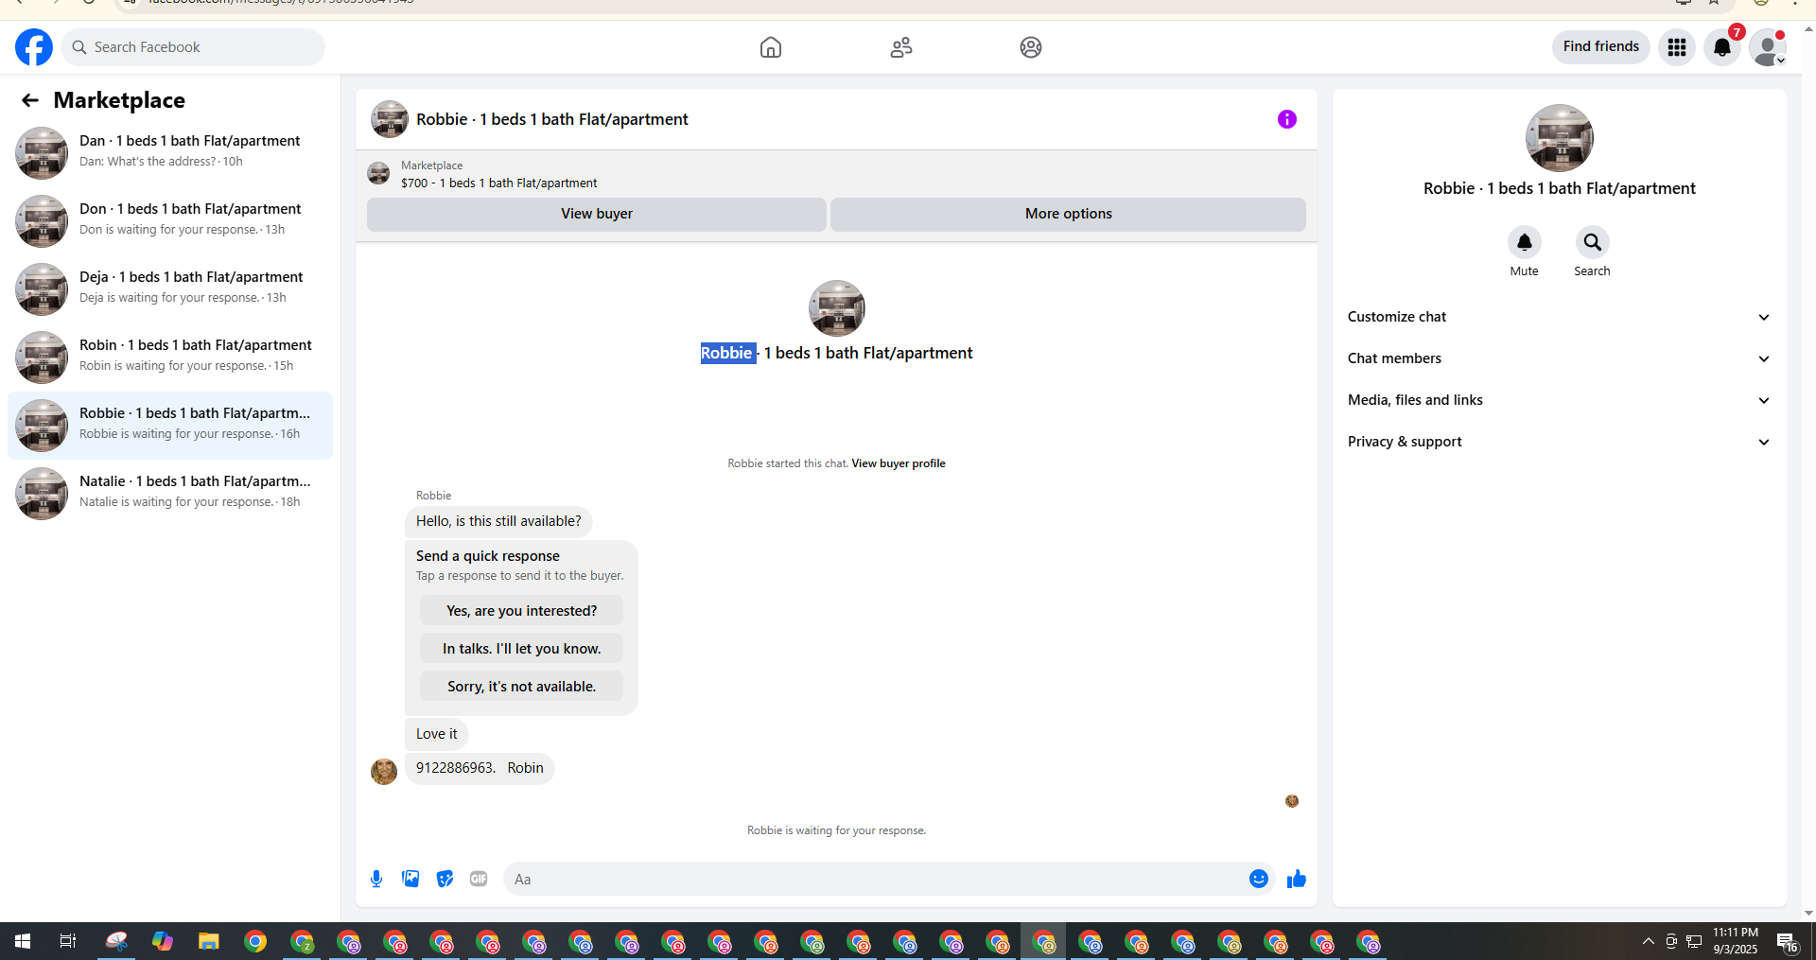1816x960 pixels.
Task: Open the Groups tab icon
Action: 1031,47
